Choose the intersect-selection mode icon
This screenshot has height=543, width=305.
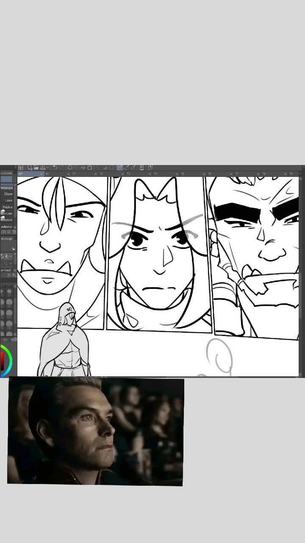(6, 256)
